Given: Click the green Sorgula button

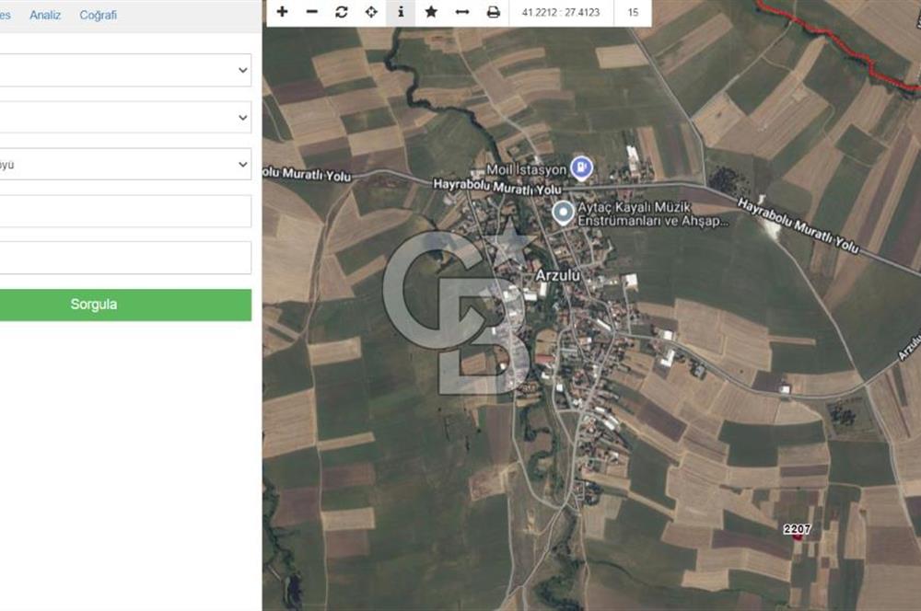Looking at the screenshot, I should (x=125, y=305).
